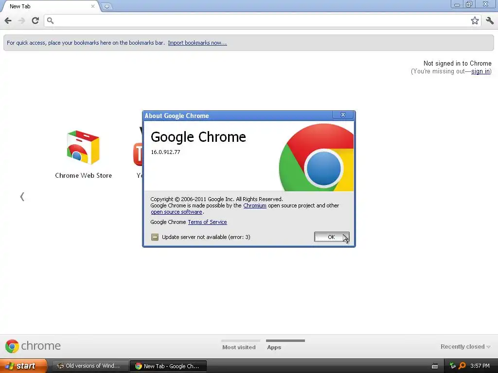Screen dimensions: 498x373
Task: Reload the page with the refresh icon
Action: (x=35, y=21)
